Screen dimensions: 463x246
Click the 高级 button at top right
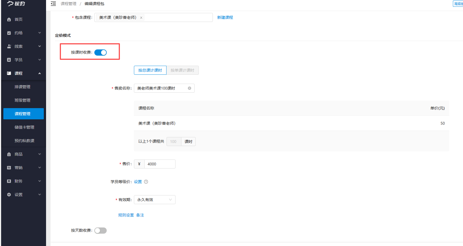point(458,4)
